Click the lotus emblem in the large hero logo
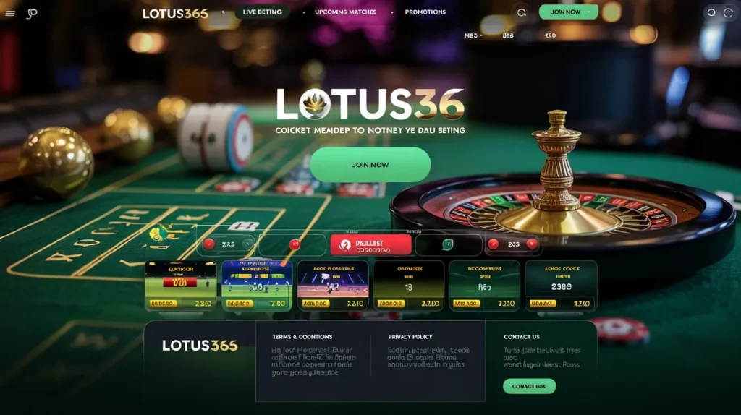 pyautogui.click(x=315, y=104)
